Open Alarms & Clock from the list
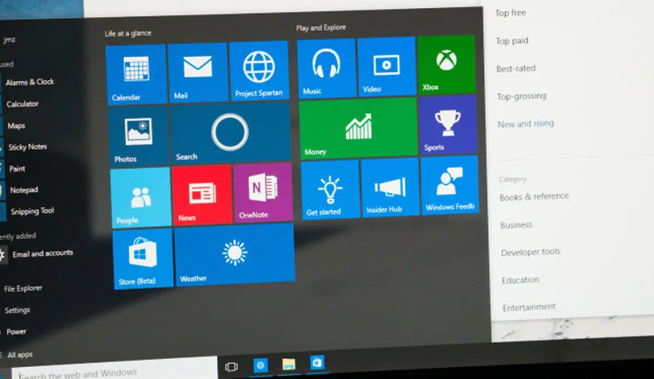The image size is (654, 379). tap(29, 82)
